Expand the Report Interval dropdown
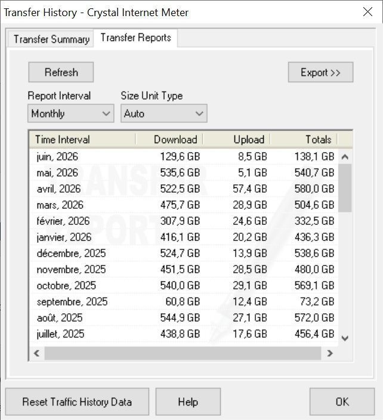383x420 pixels. pyautogui.click(x=71, y=113)
